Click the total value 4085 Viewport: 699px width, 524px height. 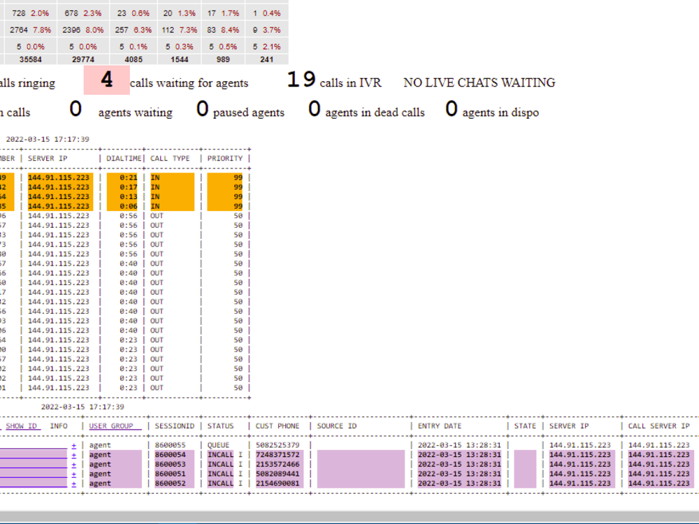point(134,59)
